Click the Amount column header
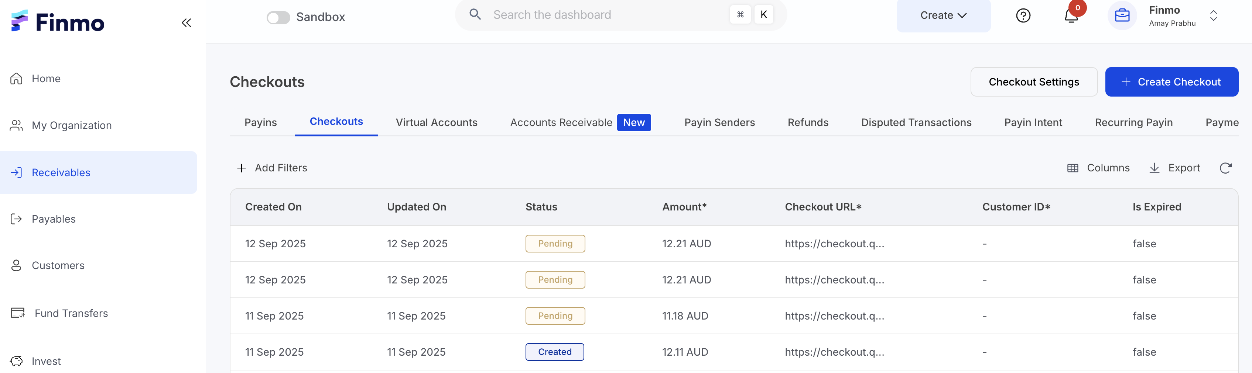1252x373 pixels. pyautogui.click(x=684, y=207)
